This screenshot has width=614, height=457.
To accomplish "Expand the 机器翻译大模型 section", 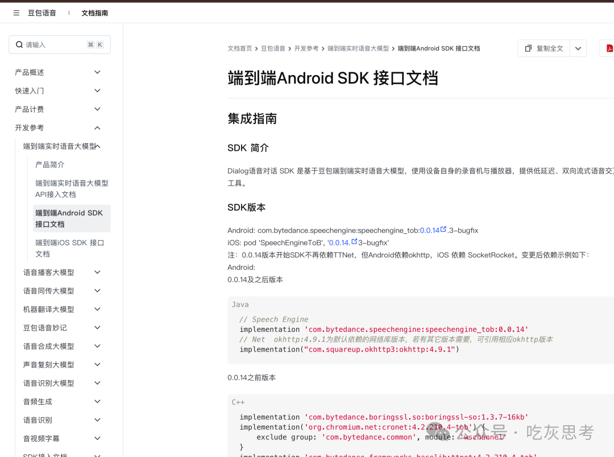I will (x=98, y=309).
